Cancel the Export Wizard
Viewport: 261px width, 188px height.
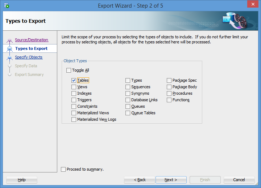tap(239, 180)
